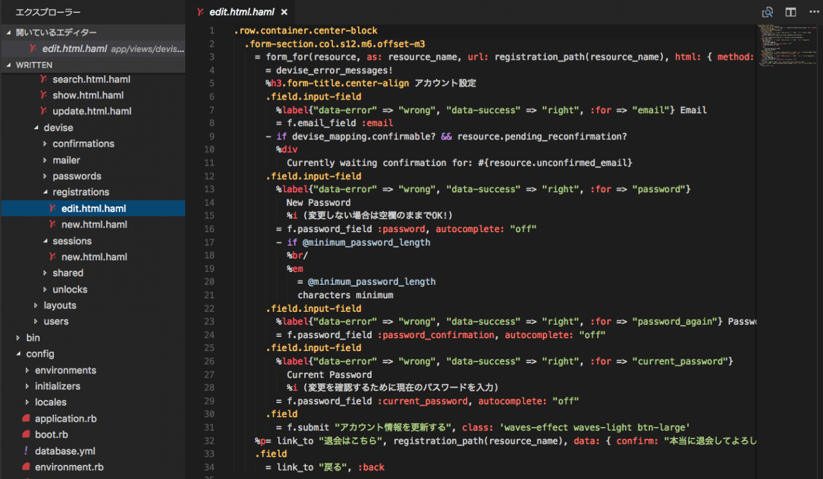The image size is (823, 479).
Task: Click the 'devise_error_messages!' code text
Action: [x=334, y=70]
